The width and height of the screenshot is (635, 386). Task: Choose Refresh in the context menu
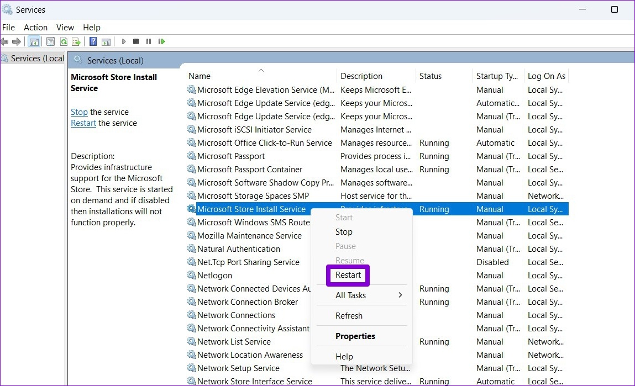(x=349, y=316)
